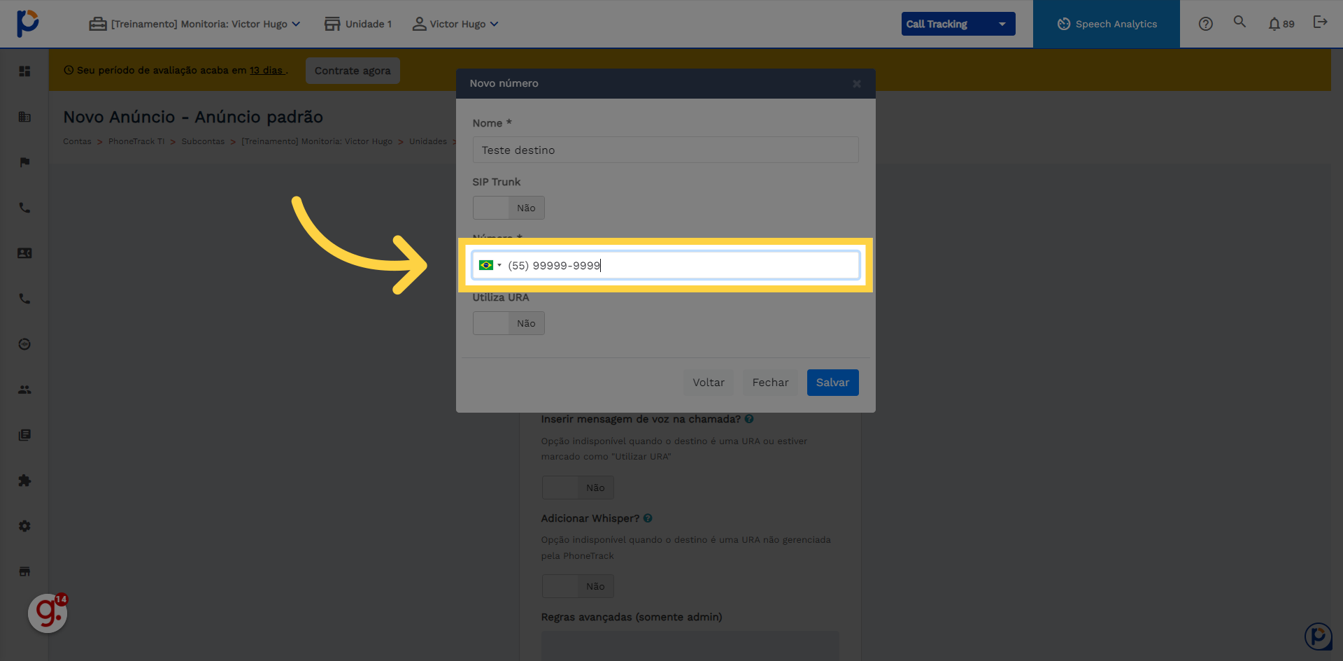Open the library reports icon in sidebar
Screen dimensions: 1343x661
coord(24,435)
